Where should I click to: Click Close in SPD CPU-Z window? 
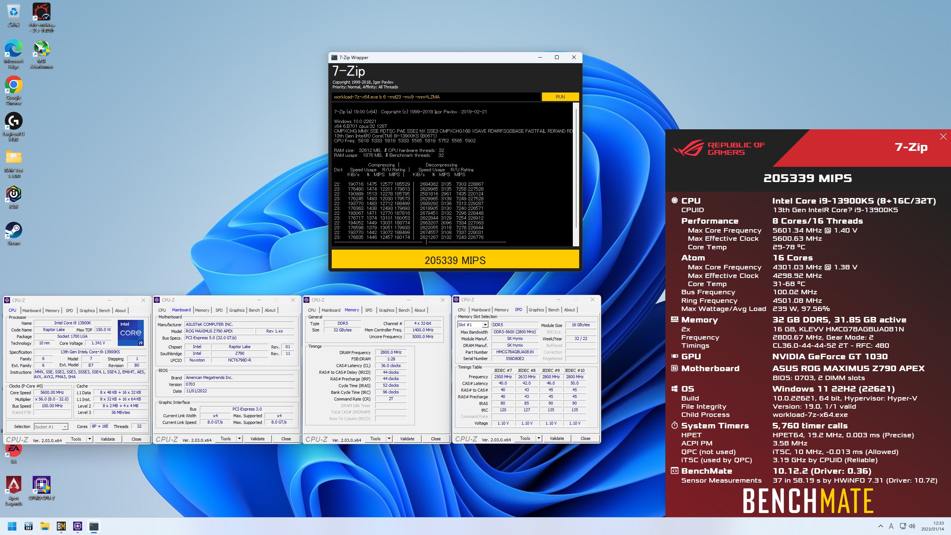(585, 438)
